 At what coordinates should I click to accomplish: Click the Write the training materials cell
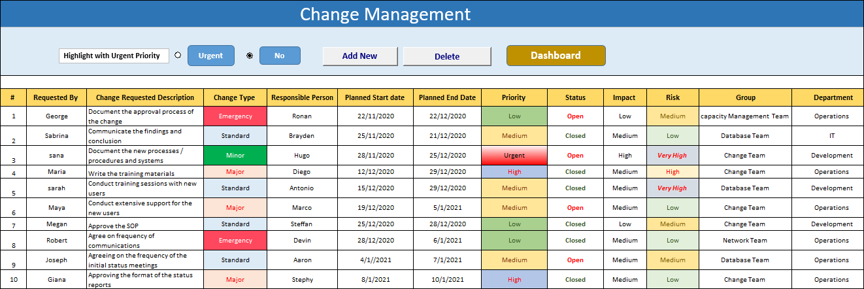point(144,172)
